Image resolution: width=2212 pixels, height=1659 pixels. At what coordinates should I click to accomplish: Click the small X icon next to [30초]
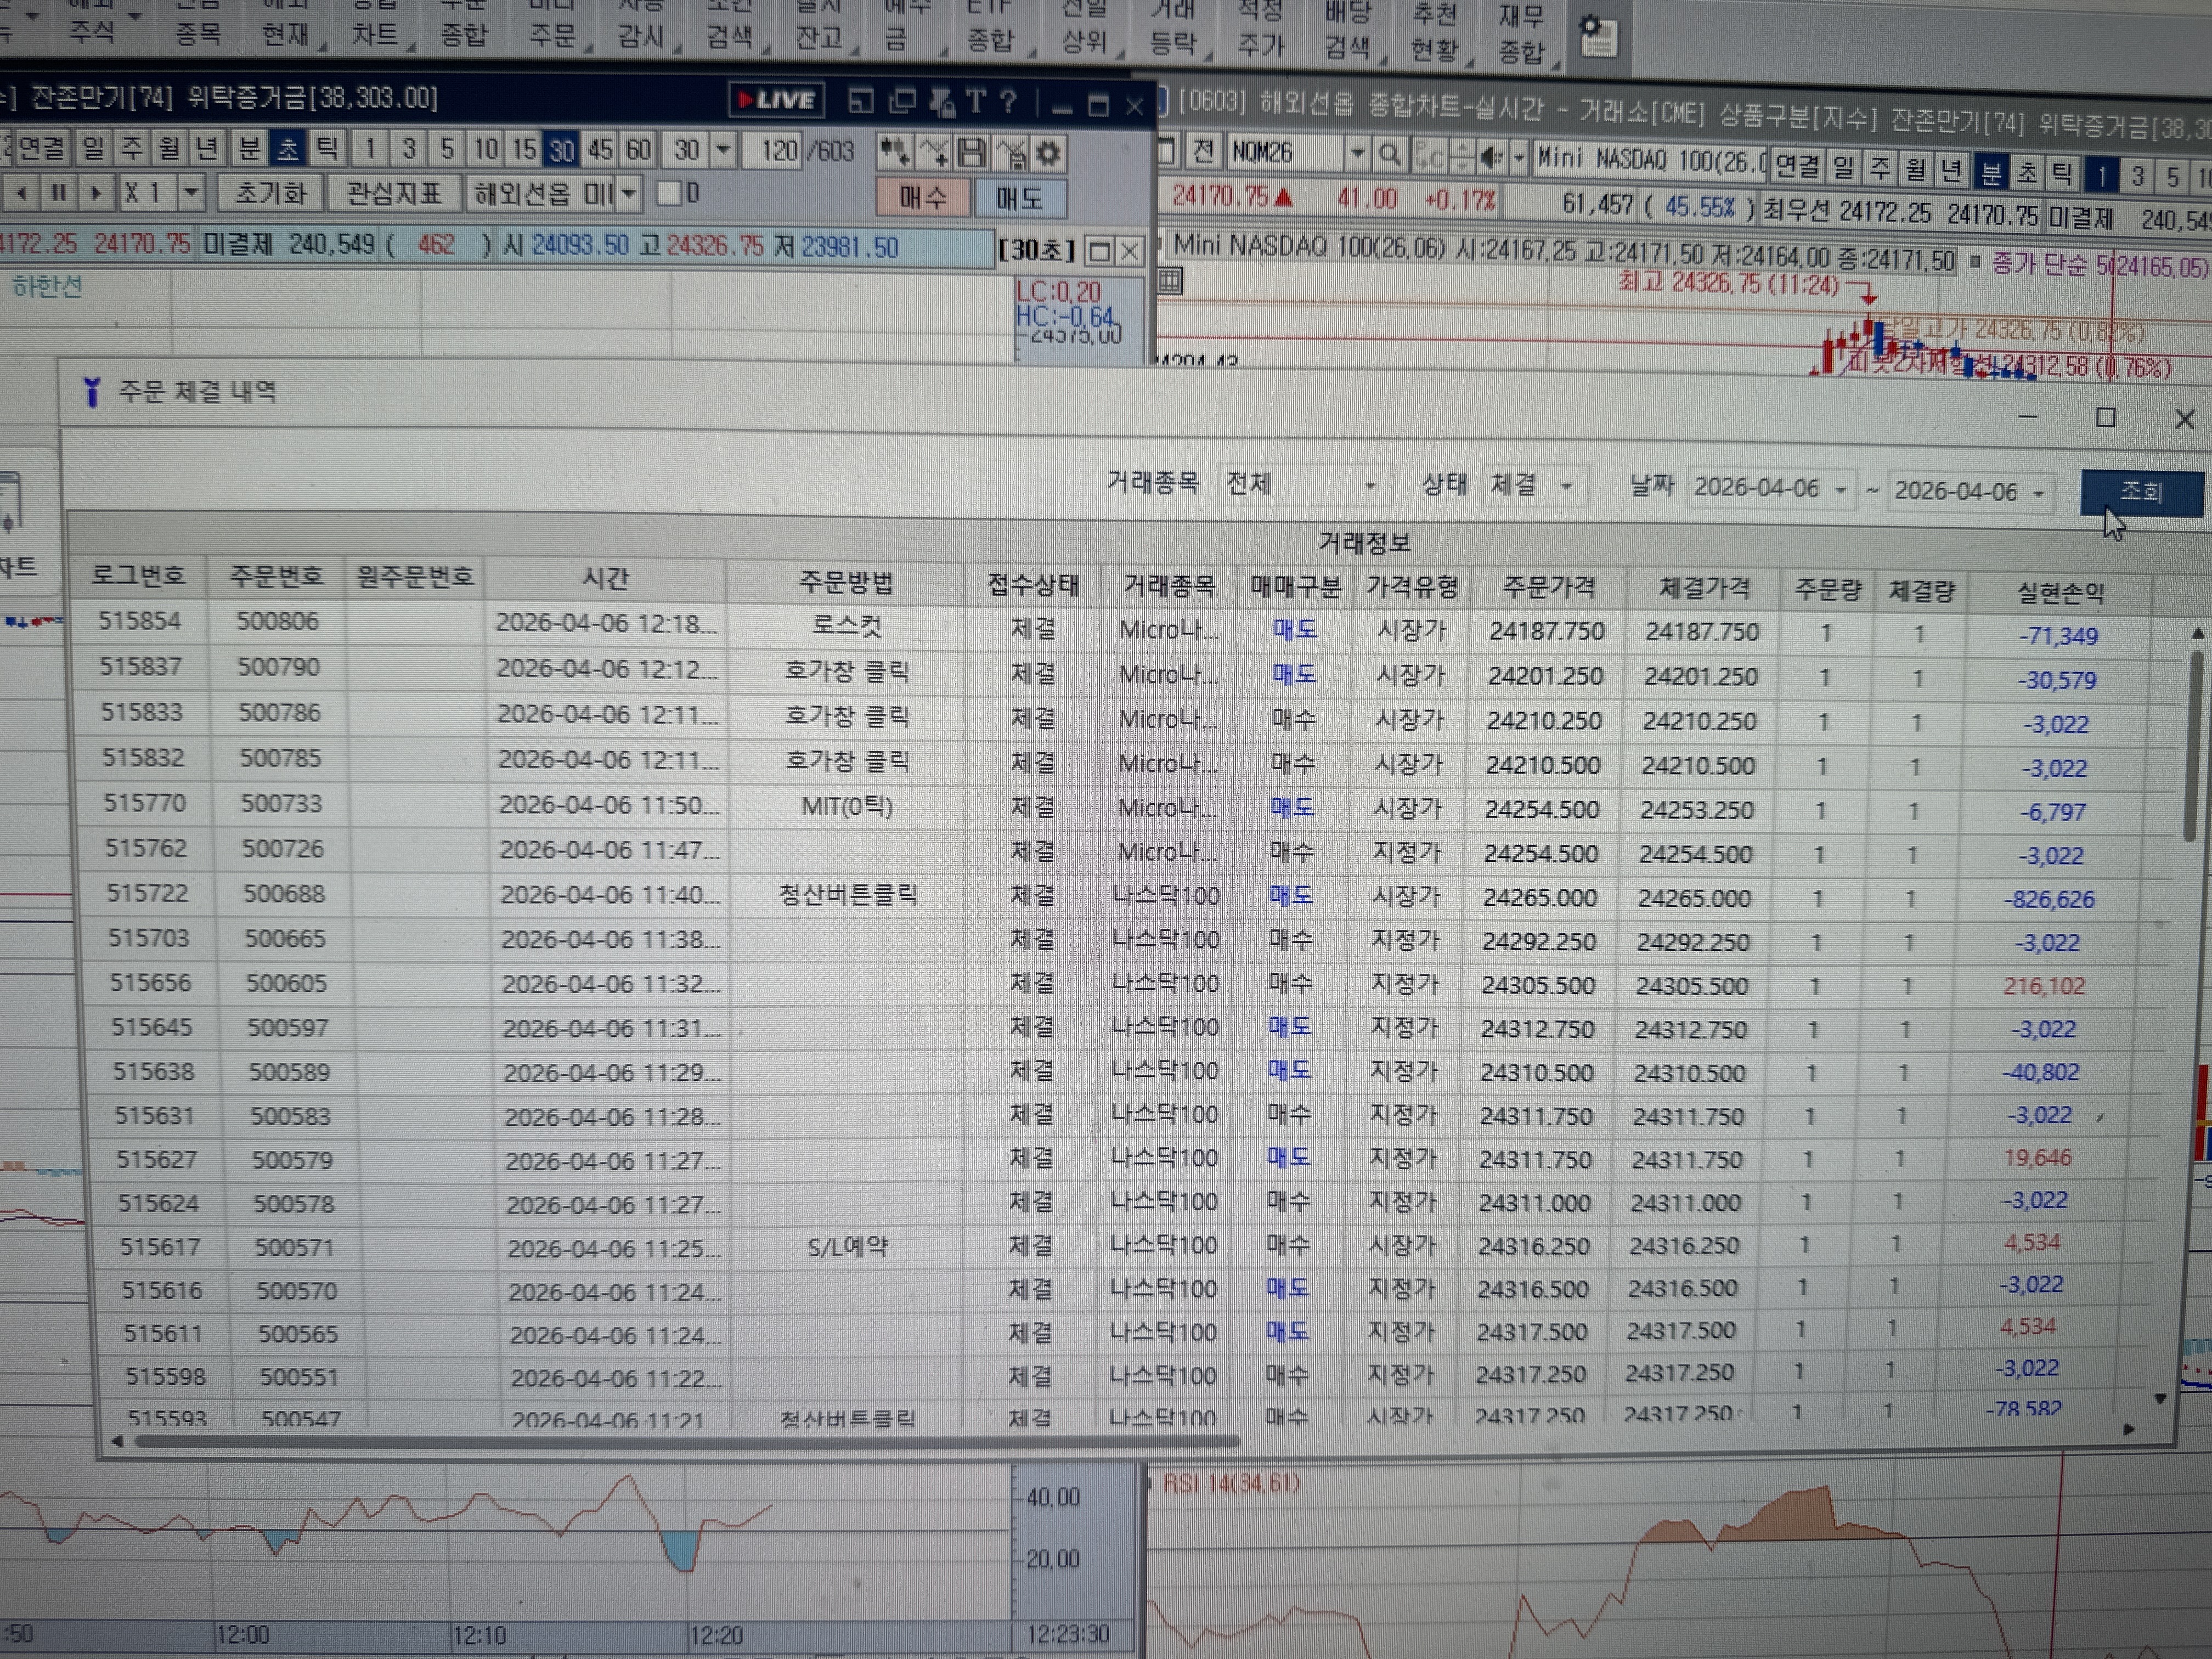[x=1129, y=250]
